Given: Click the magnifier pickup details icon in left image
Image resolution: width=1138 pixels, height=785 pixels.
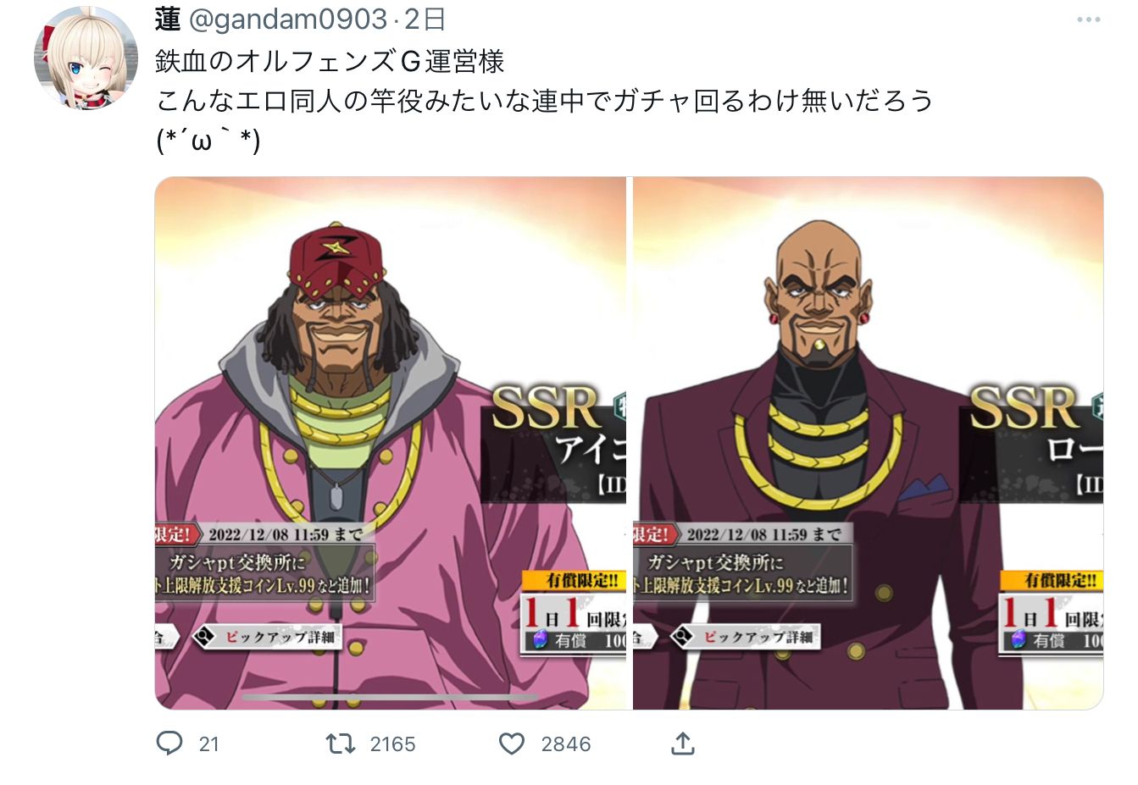Looking at the screenshot, I should 204,636.
